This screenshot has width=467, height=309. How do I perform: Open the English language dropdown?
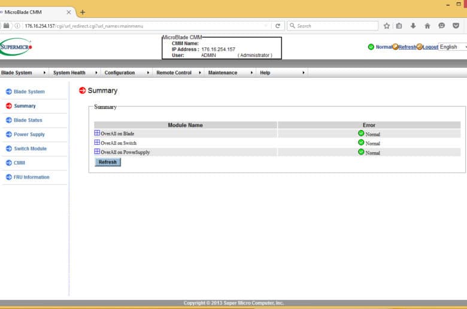[453, 47]
